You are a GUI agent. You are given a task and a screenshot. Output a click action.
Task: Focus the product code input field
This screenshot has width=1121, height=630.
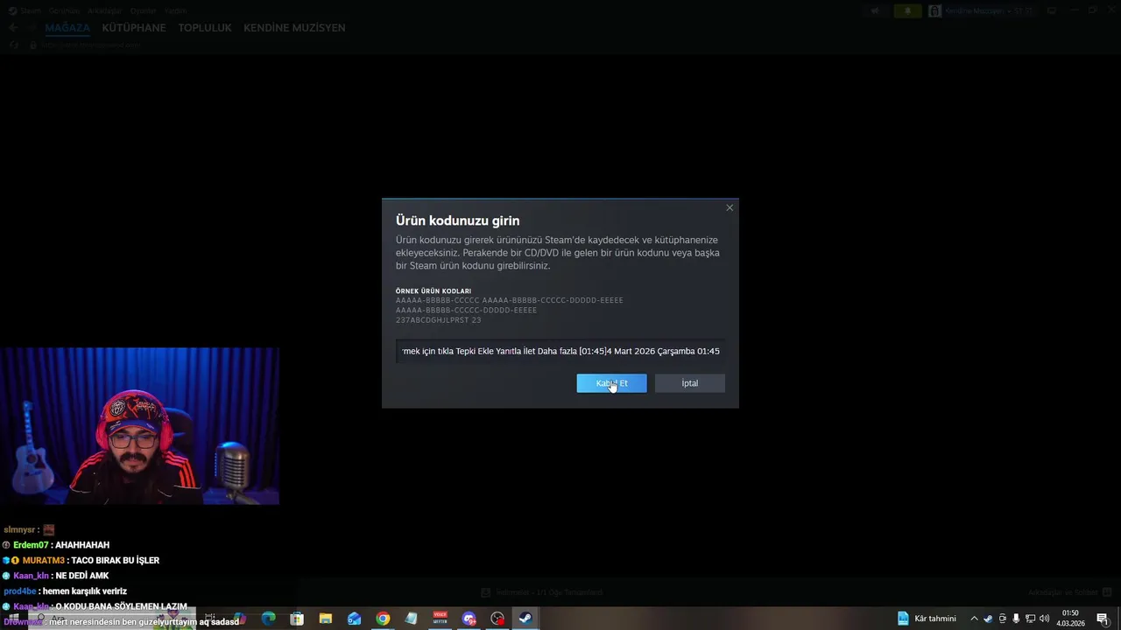[560, 351]
